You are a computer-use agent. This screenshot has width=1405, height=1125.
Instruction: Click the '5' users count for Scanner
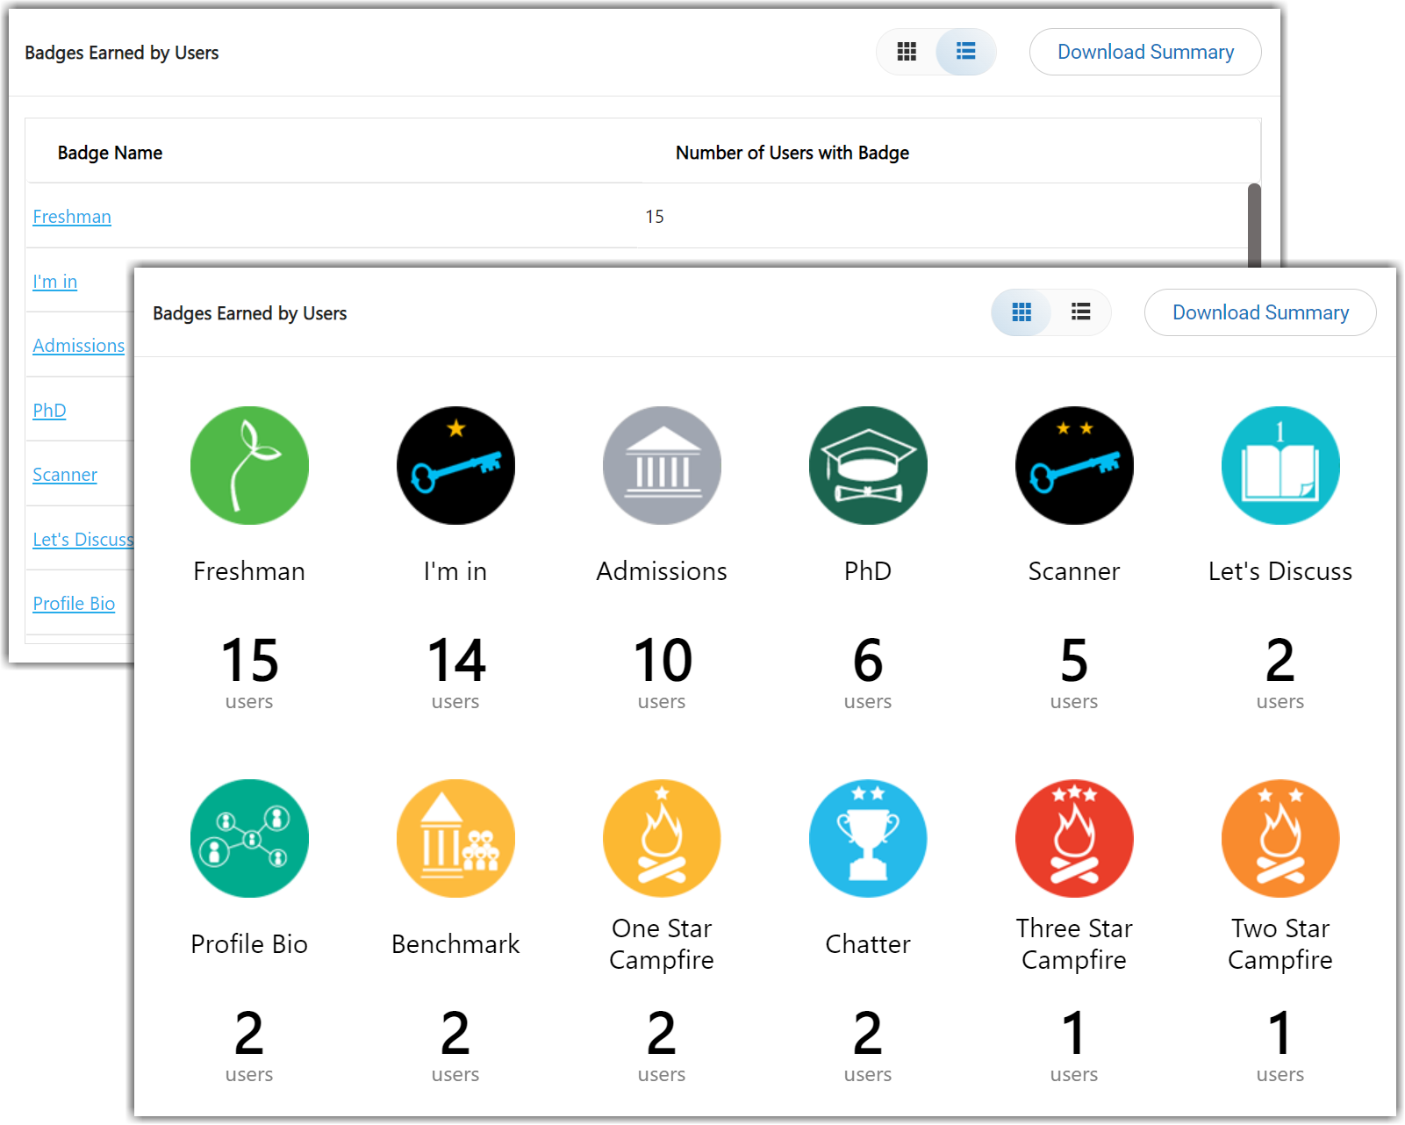pos(1074,661)
